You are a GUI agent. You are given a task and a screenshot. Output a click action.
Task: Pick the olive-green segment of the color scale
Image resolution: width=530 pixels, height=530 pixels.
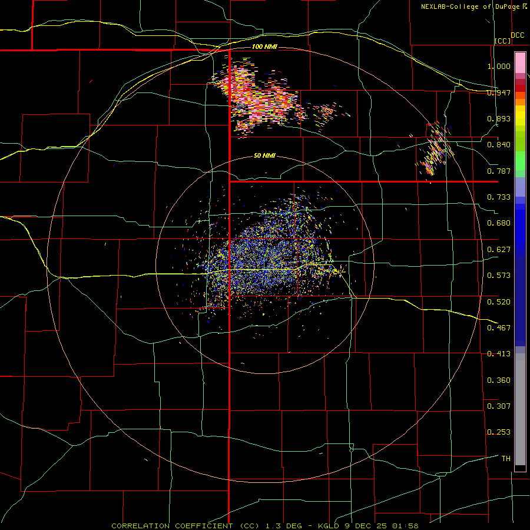click(520, 141)
